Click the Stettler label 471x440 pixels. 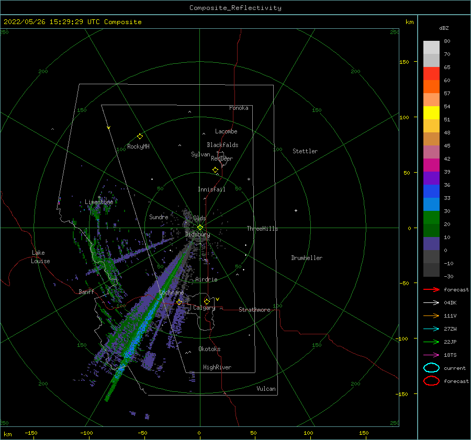[305, 151]
